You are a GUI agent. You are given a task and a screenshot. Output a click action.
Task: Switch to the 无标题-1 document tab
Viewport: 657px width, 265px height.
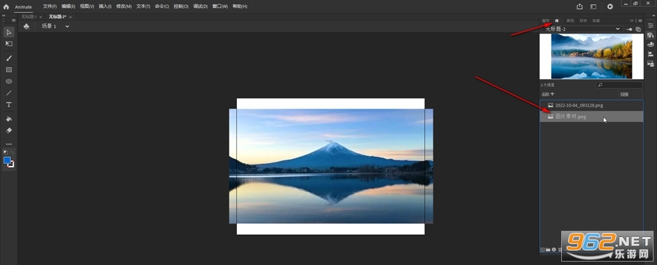pos(29,17)
